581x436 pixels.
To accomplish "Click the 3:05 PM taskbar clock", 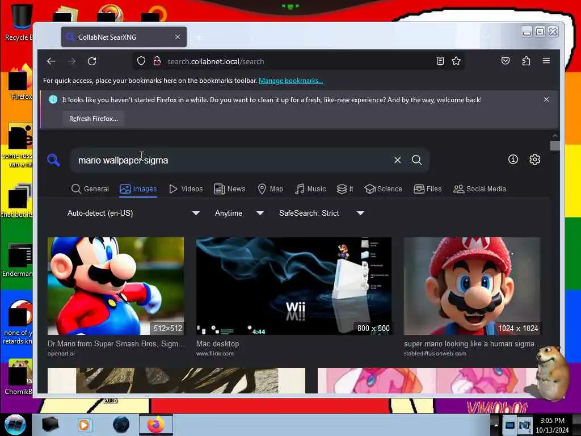I will coord(553,421).
